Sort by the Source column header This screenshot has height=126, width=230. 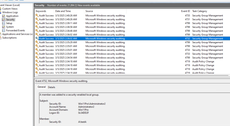[105, 11]
